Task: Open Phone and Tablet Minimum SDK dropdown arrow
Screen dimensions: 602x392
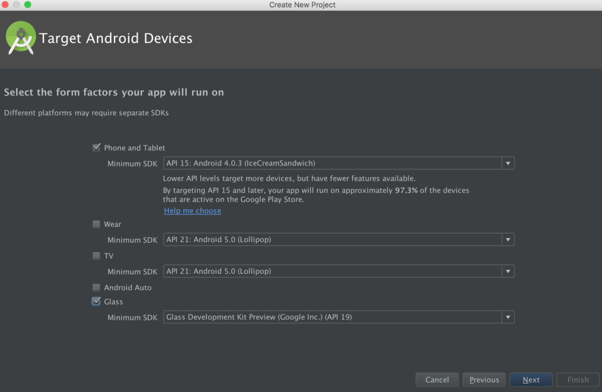Action: [x=508, y=163]
